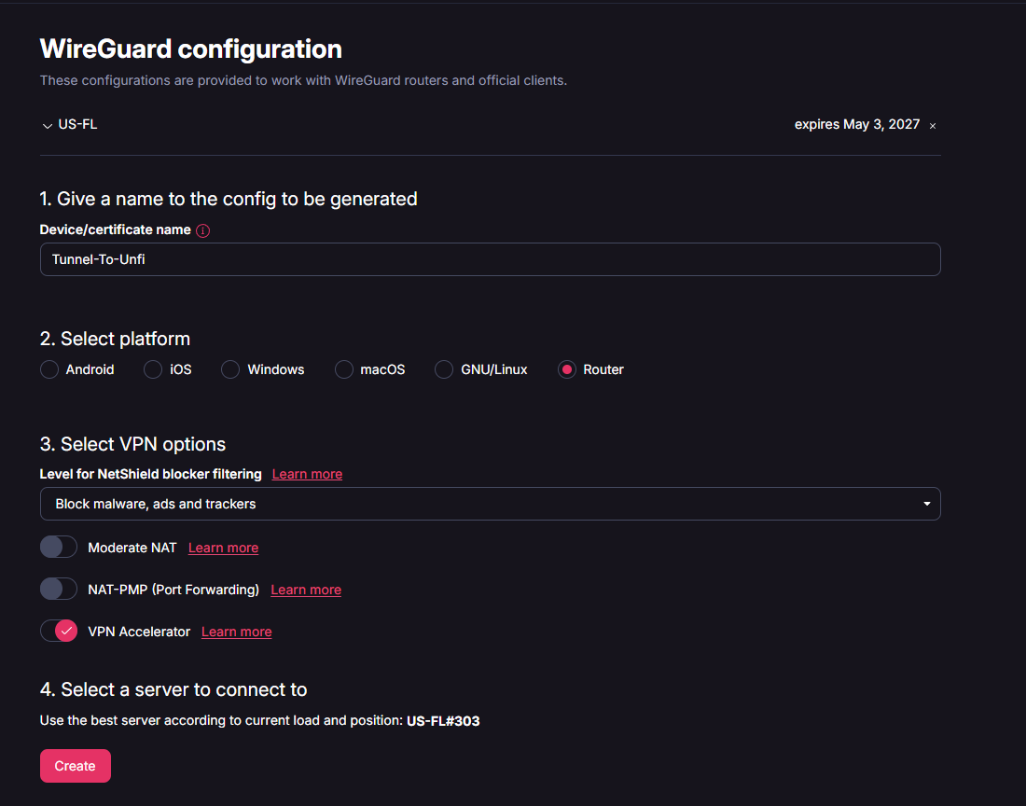This screenshot has width=1026, height=806.
Task: Select the macOS platform radio button
Action: tap(343, 369)
